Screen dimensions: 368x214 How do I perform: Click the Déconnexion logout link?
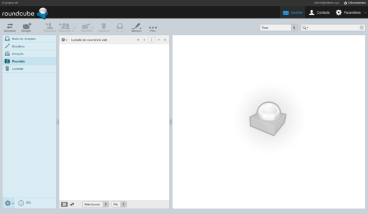[x=354, y=3]
